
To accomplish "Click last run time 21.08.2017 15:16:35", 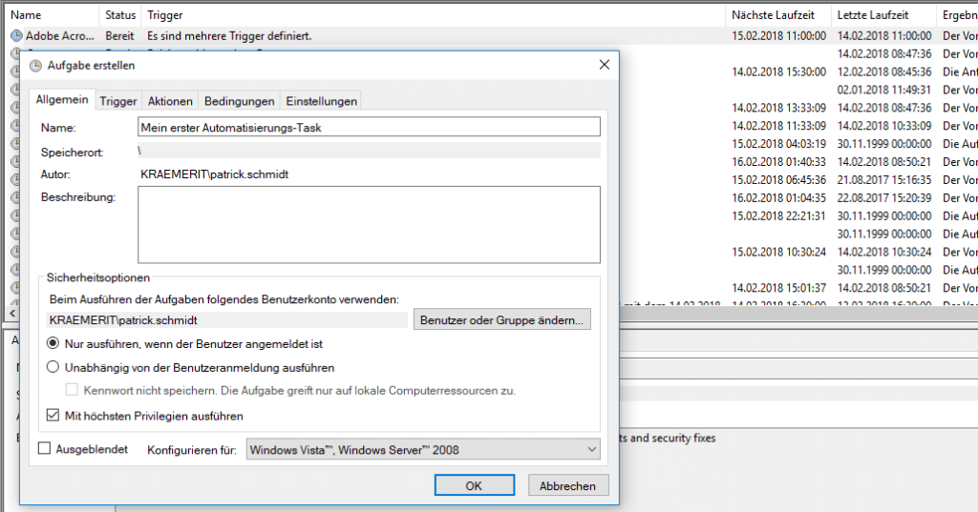I will (x=883, y=180).
